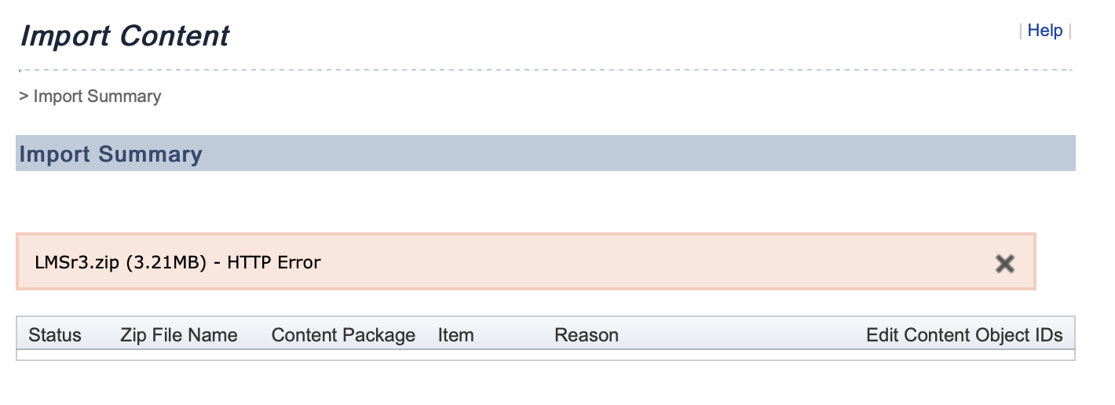Dismiss the HTTP Error notification
The width and height of the screenshot is (1115, 405).
click(x=1004, y=264)
